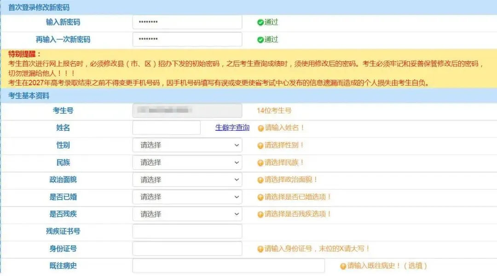Image resolution: width=497 pixels, height=276 pixels.
Task: Click the warning icon next to 请选择是否残疾选项
Action: [260, 214]
